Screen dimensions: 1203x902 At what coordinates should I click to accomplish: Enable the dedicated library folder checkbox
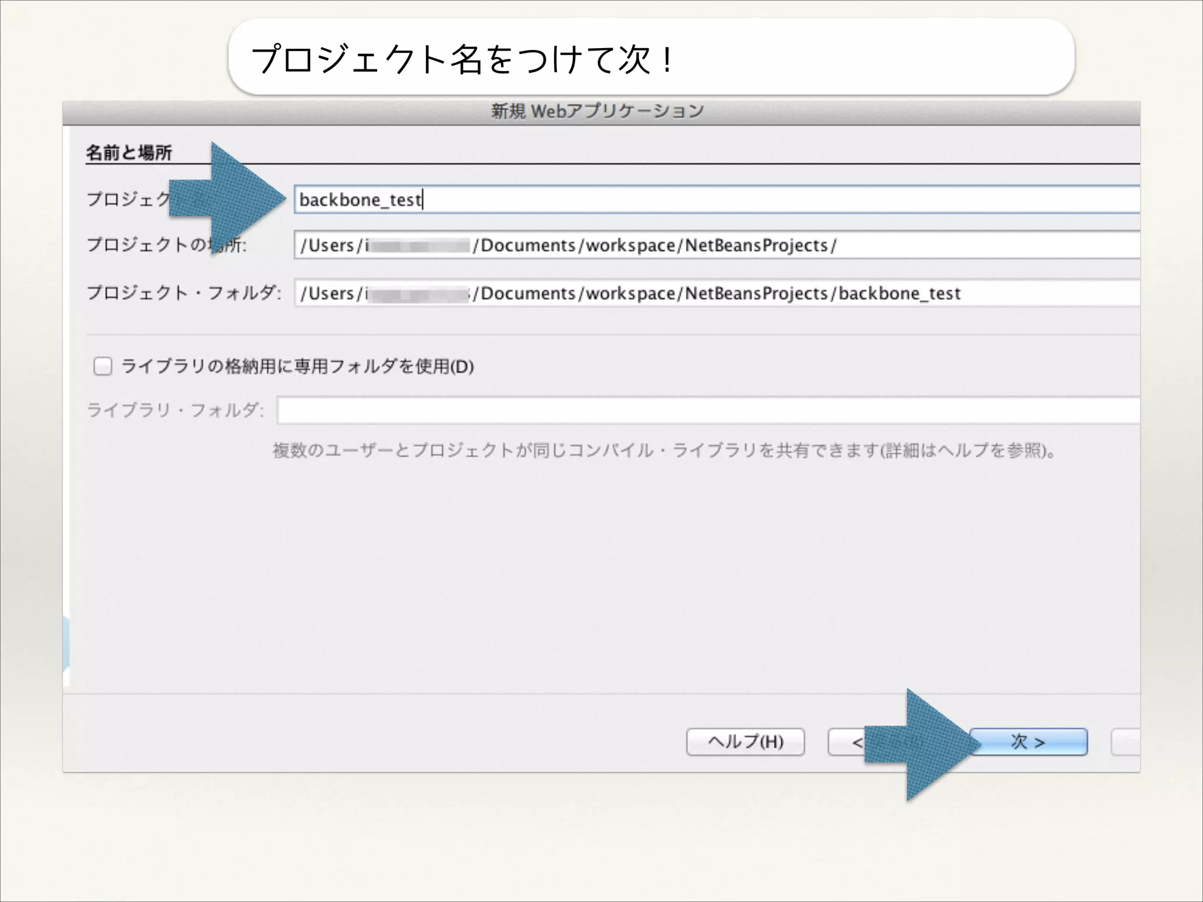click(x=103, y=366)
